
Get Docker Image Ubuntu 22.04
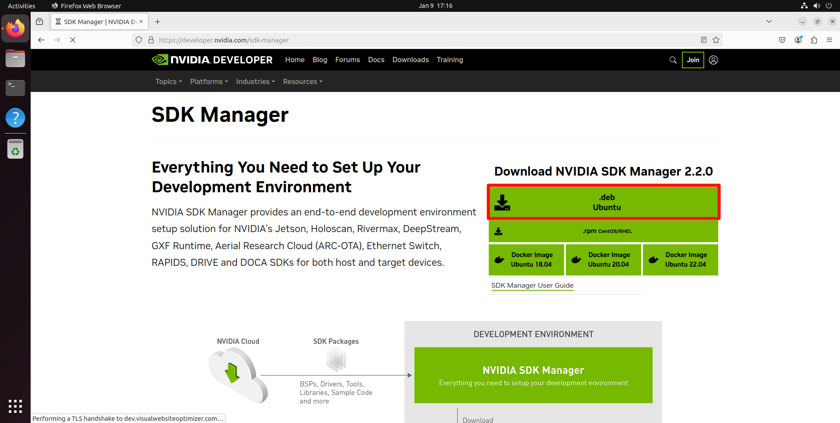(681, 260)
